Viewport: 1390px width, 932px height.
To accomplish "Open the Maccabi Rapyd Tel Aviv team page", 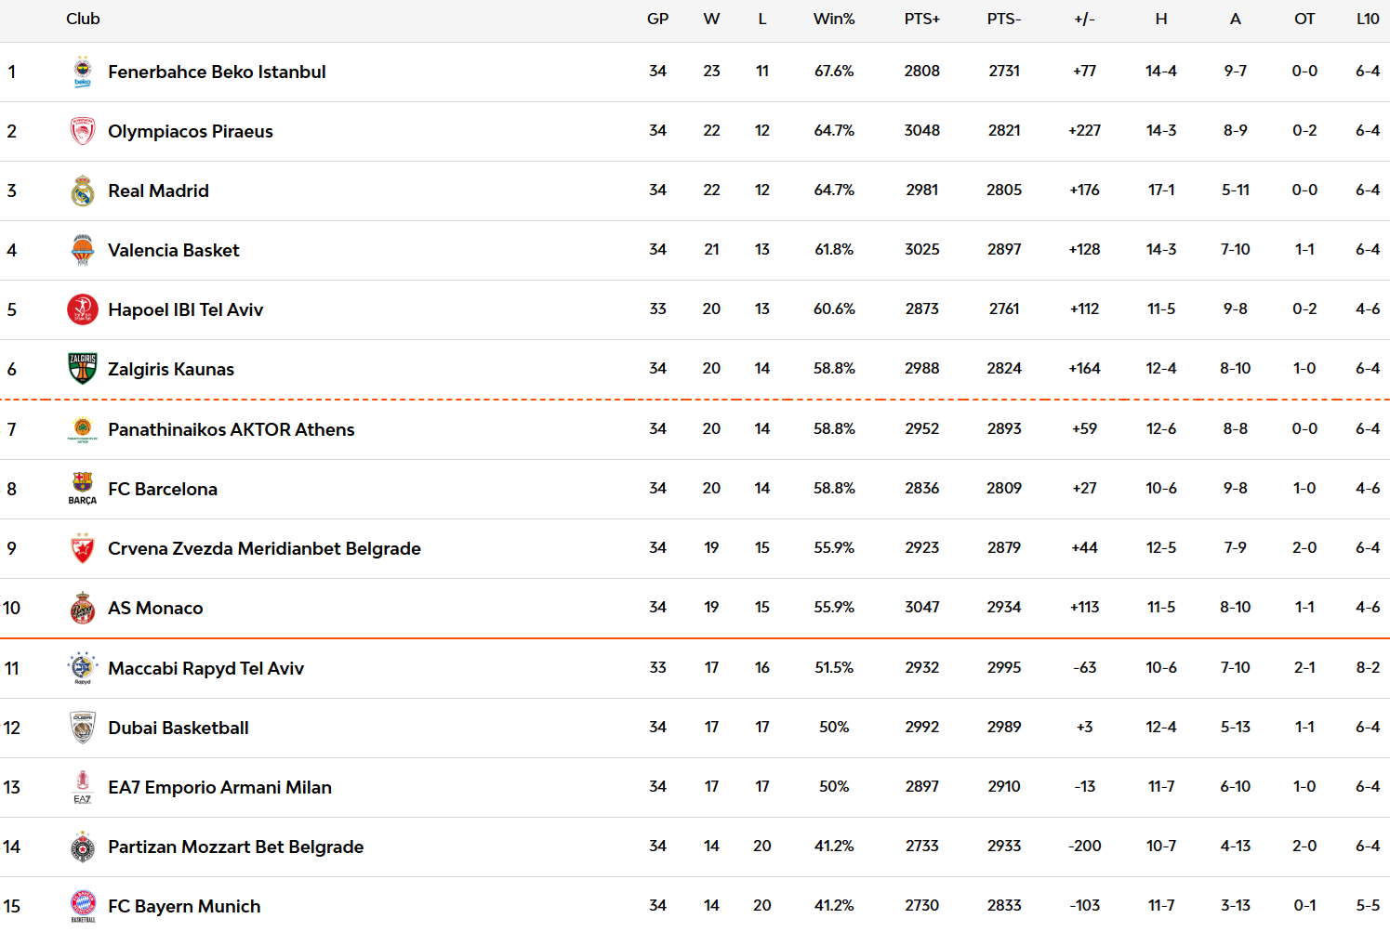I will 205,668.
